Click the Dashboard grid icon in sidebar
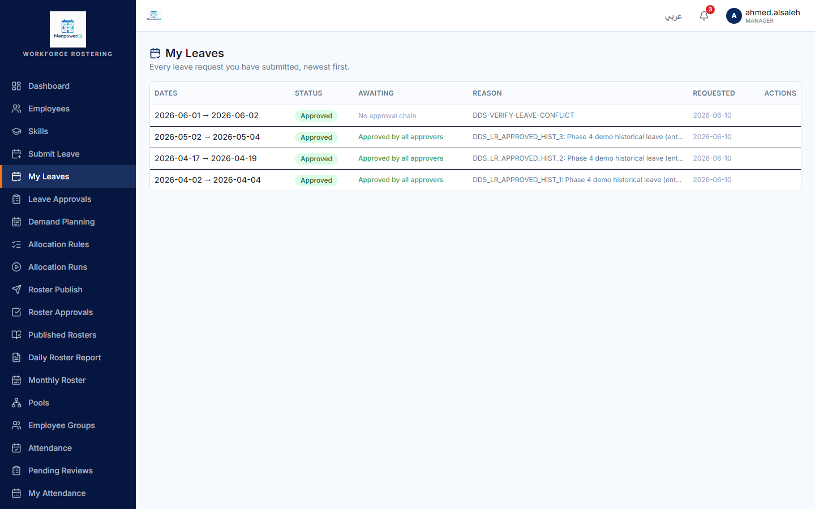This screenshot has height=509, width=815. (x=16, y=86)
